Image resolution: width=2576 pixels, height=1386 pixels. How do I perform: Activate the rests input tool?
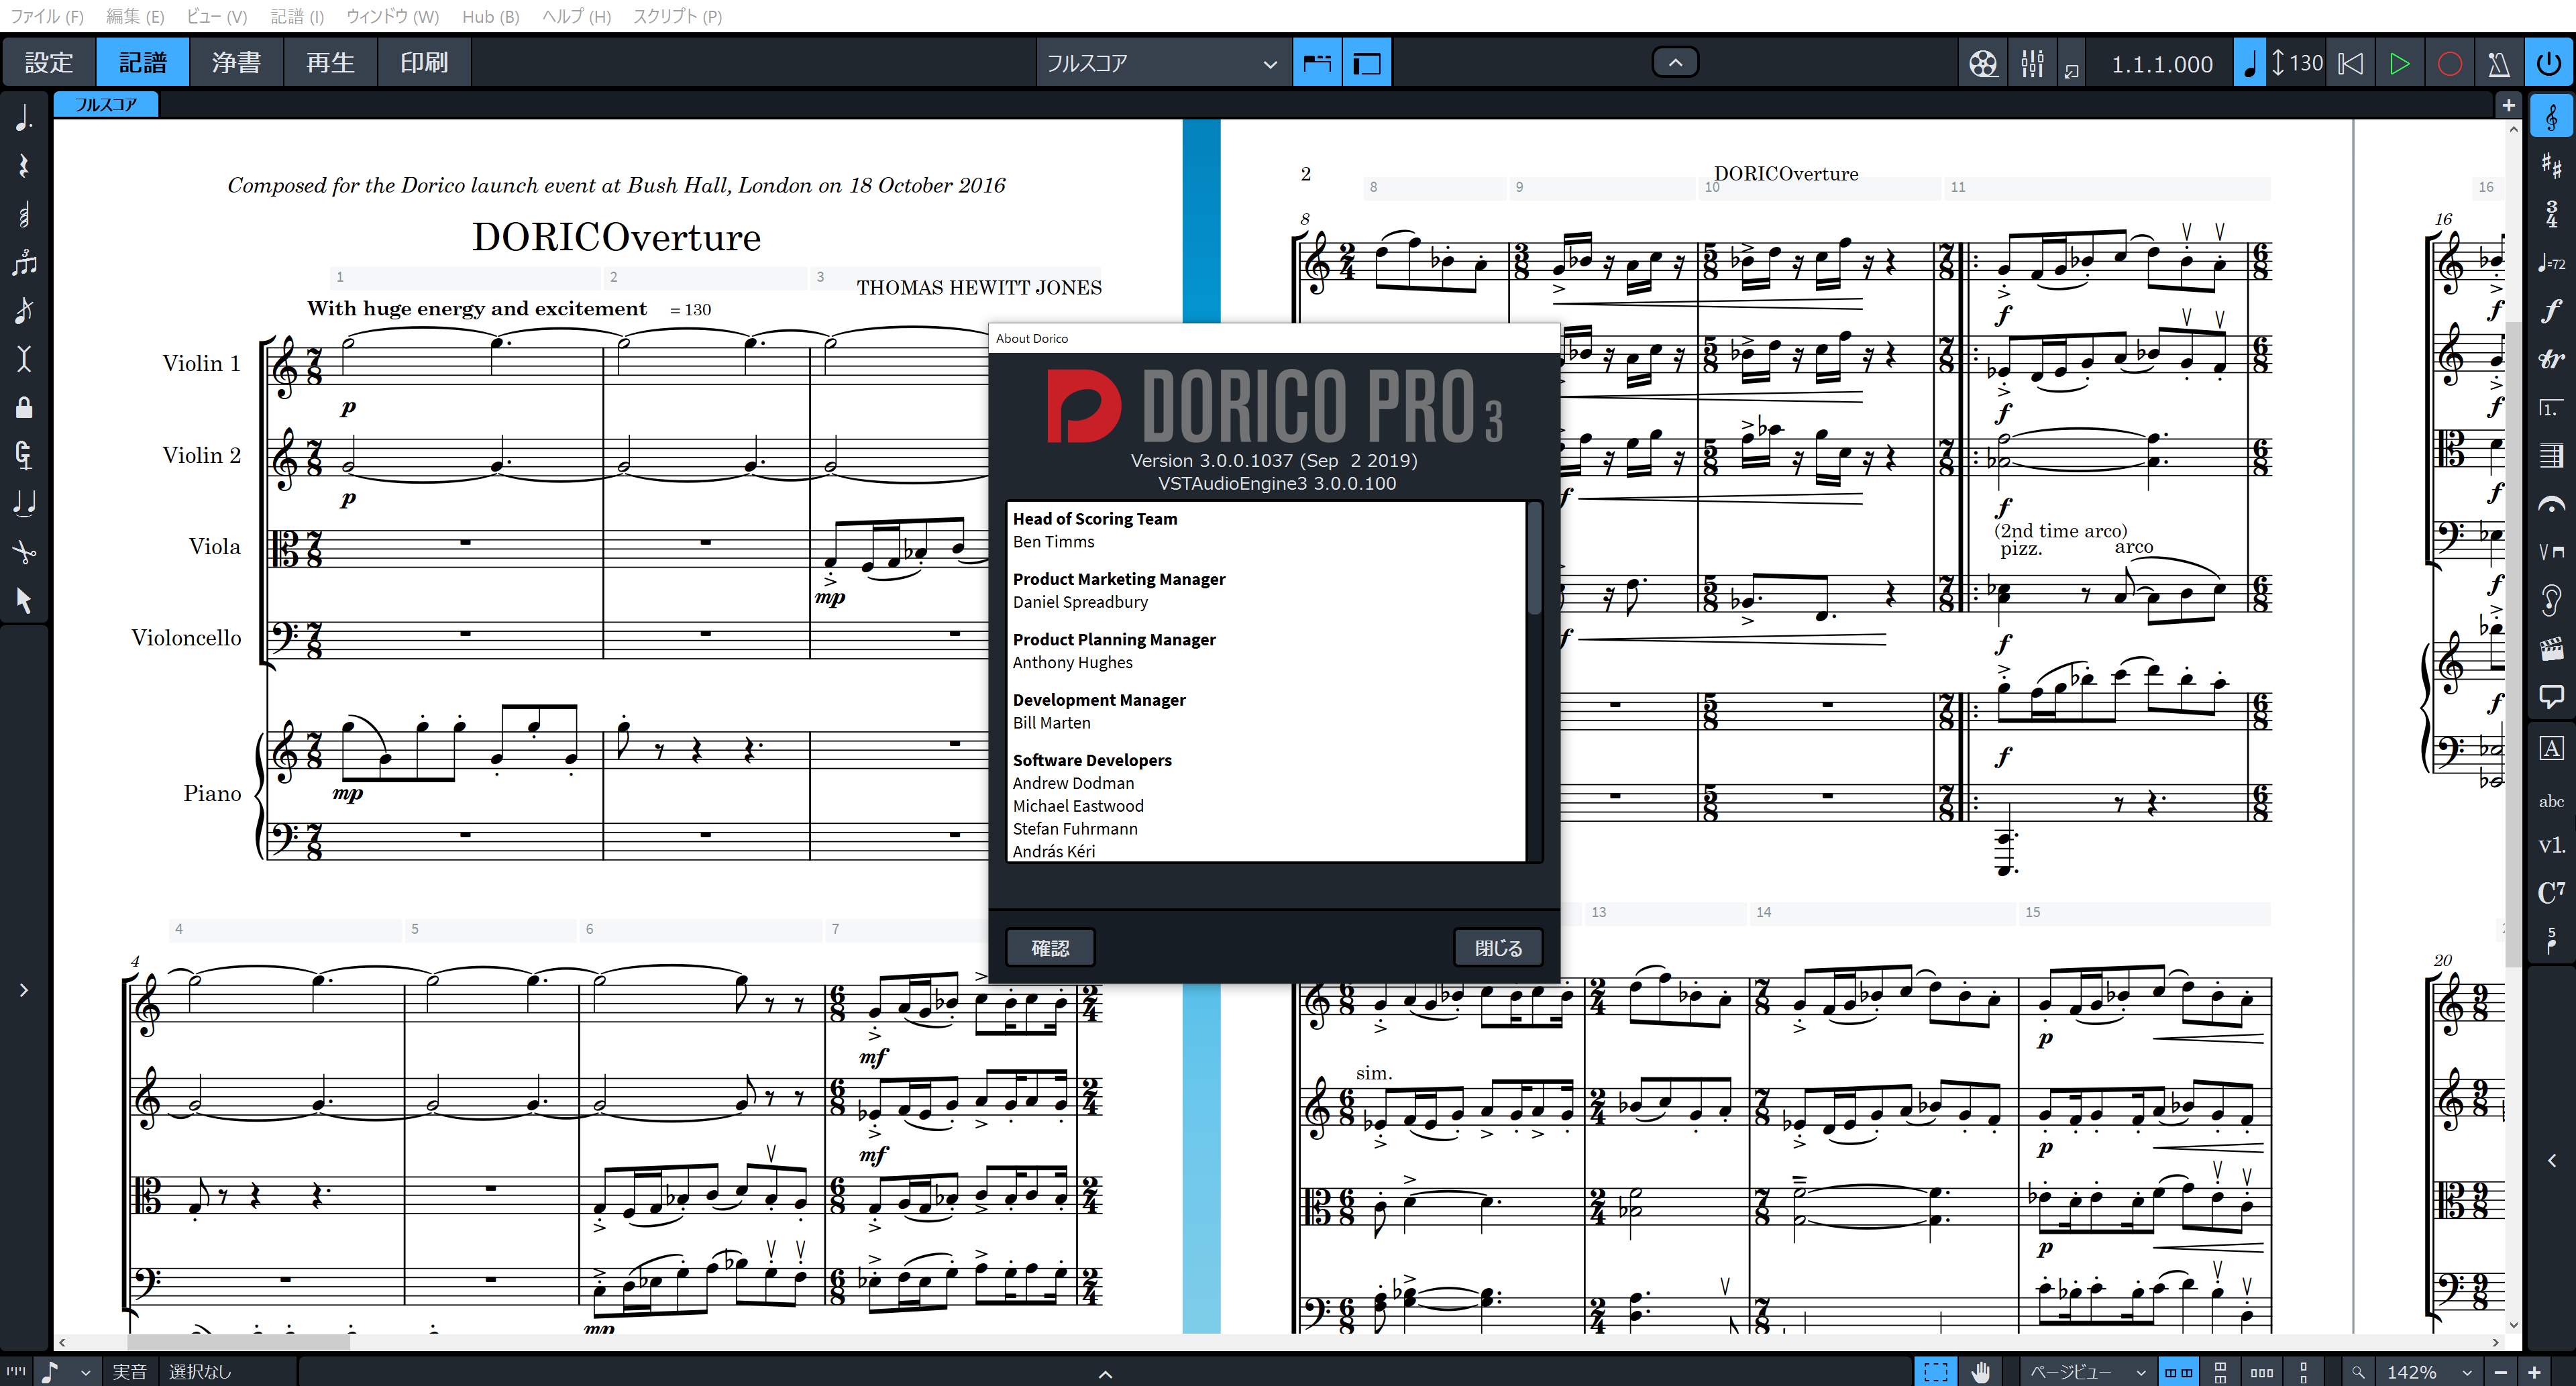click(x=24, y=166)
